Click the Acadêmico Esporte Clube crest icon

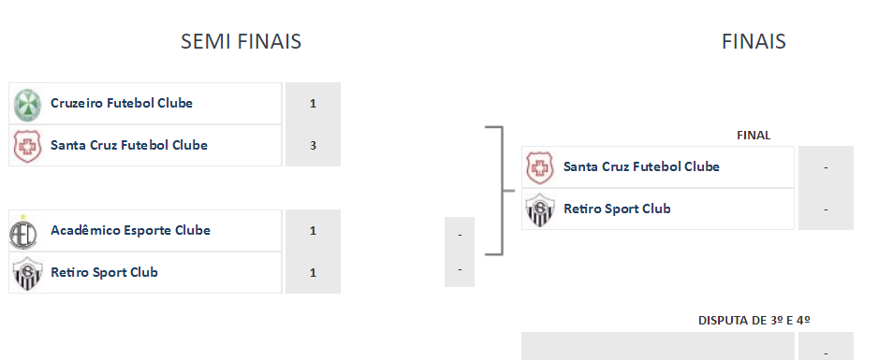tap(23, 232)
